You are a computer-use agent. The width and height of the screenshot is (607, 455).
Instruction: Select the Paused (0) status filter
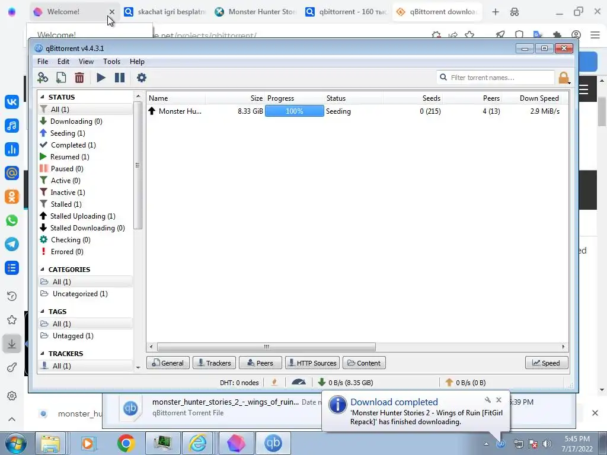pyautogui.click(x=85, y=169)
